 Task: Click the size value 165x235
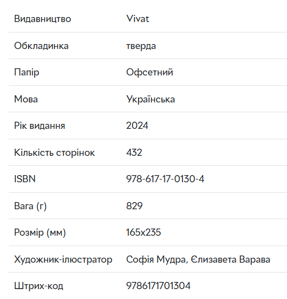143,232
